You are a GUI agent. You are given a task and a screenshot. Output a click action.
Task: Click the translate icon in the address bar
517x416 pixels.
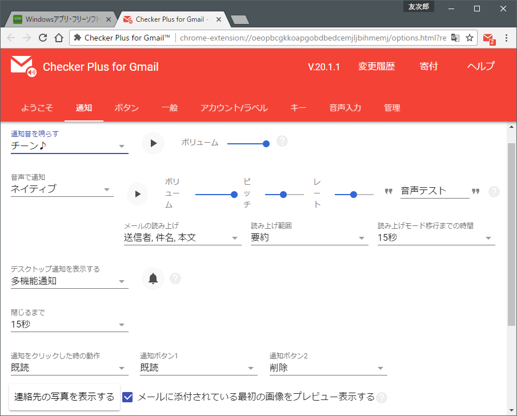454,37
